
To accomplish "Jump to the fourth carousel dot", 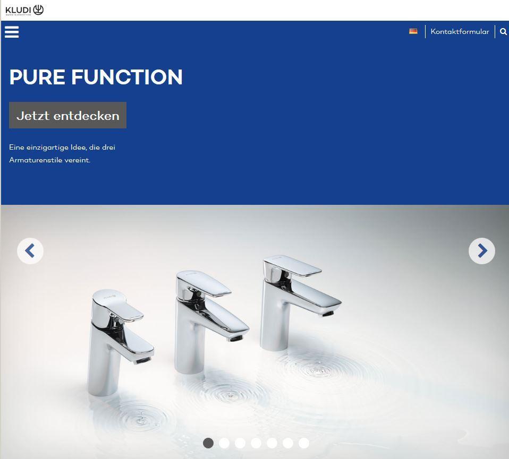I will pos(256,443).
